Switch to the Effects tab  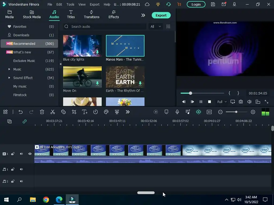coord(113,14)
